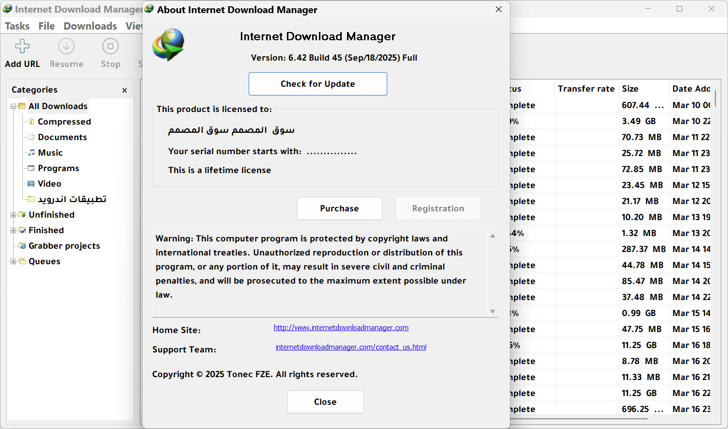Open the Grabber projects item
The width and height of the screenshot is (728, 429).
tap(64, 246)
